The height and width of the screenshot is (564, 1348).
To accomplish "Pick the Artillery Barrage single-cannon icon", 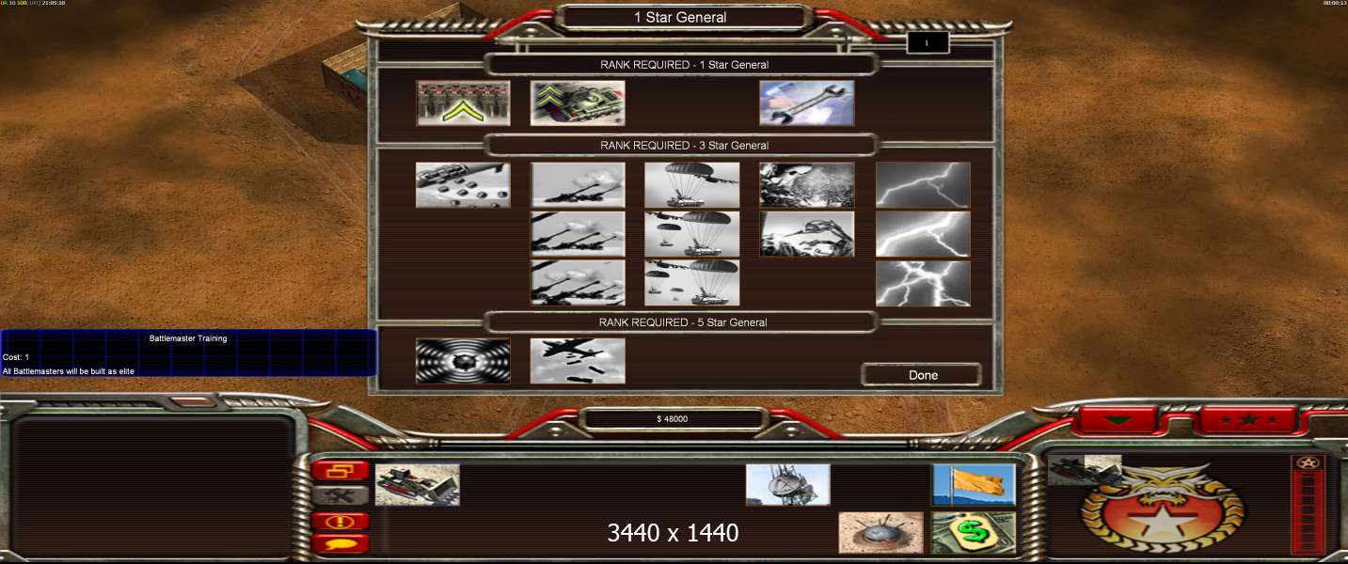I will [578, 185].
